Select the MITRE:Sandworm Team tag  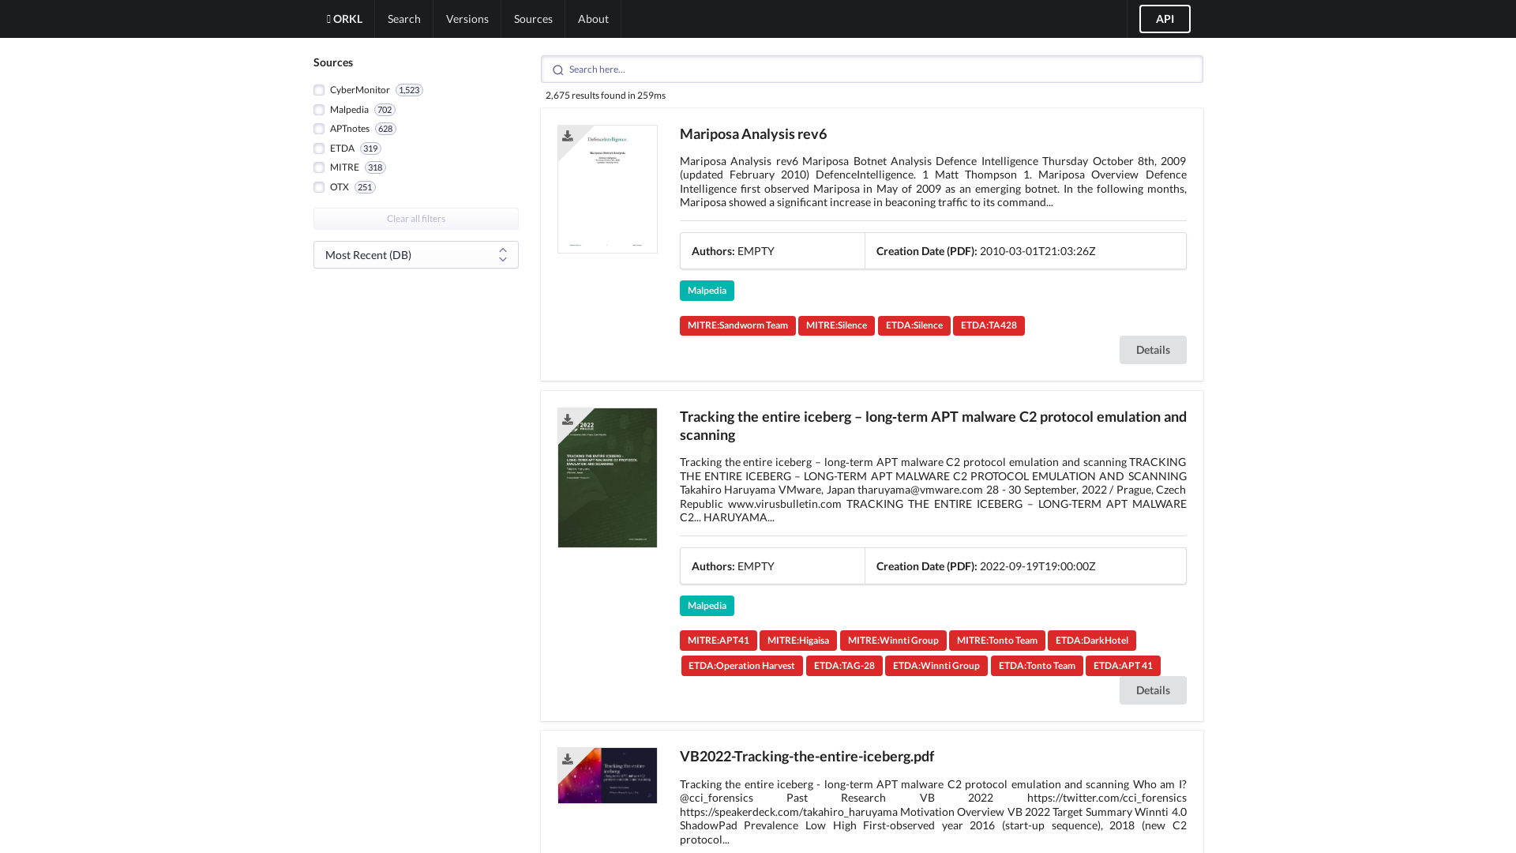[737, 325]
